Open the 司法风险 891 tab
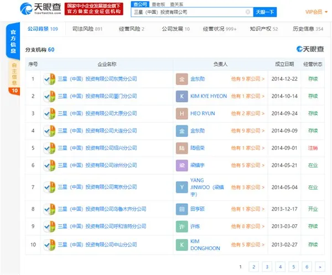This screenshot has height=275, width=332. pyautogui.click(x=87, y=29)
